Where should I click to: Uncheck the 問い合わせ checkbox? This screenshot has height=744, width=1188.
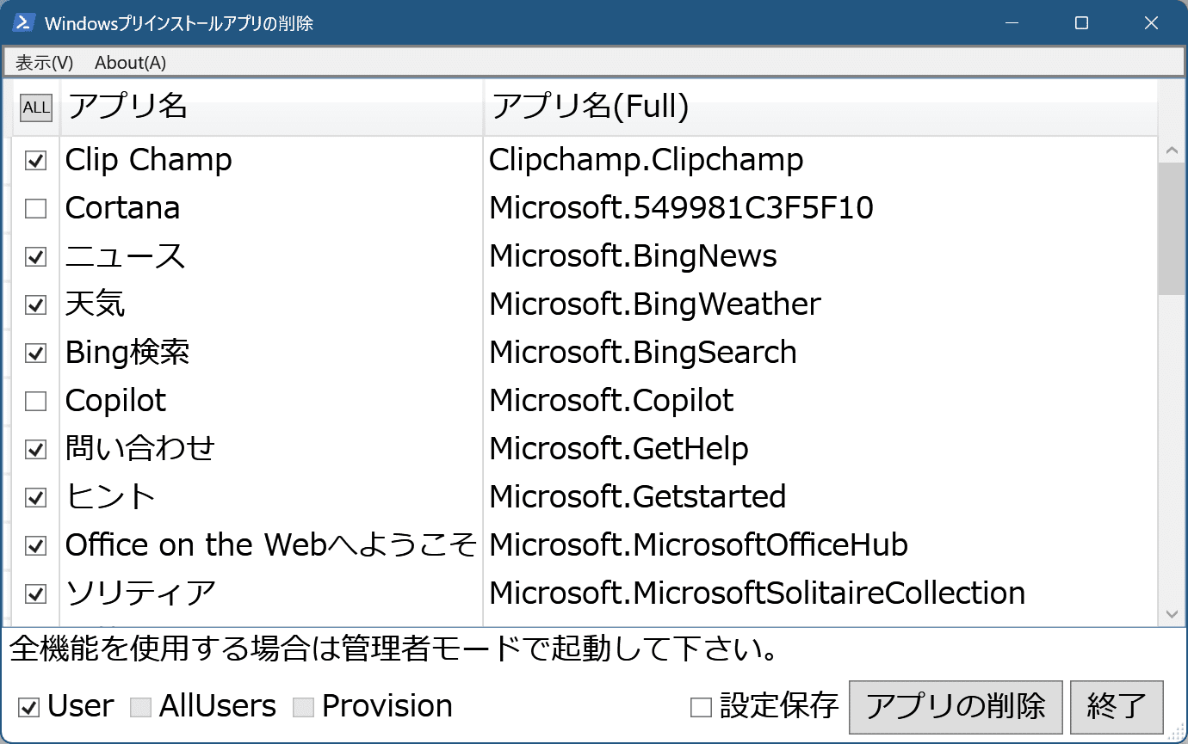tap(35, 449)
